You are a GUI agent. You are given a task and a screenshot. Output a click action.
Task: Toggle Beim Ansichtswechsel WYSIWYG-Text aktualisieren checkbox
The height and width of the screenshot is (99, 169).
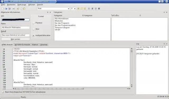click(3, 92)
